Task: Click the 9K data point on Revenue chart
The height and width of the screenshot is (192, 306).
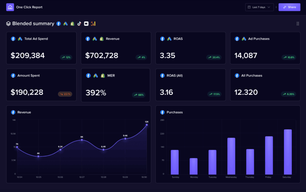Action: [x=82, y=140]
